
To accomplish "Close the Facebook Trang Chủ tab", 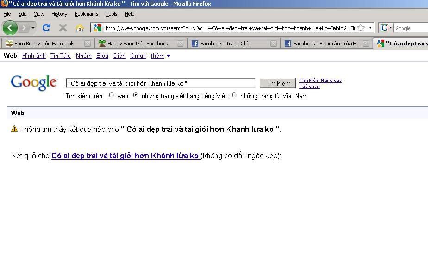I will pos(273,44).
